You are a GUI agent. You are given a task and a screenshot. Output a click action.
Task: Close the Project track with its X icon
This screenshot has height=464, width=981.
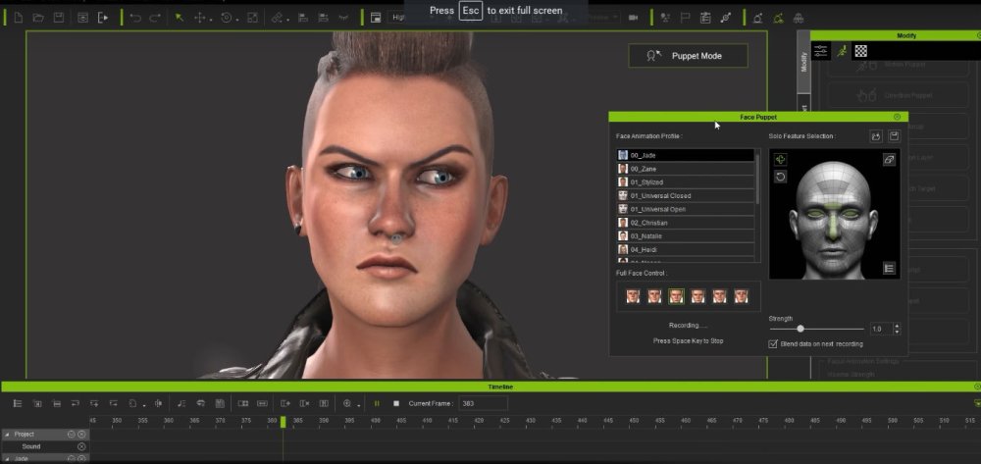tap(81, 434)
